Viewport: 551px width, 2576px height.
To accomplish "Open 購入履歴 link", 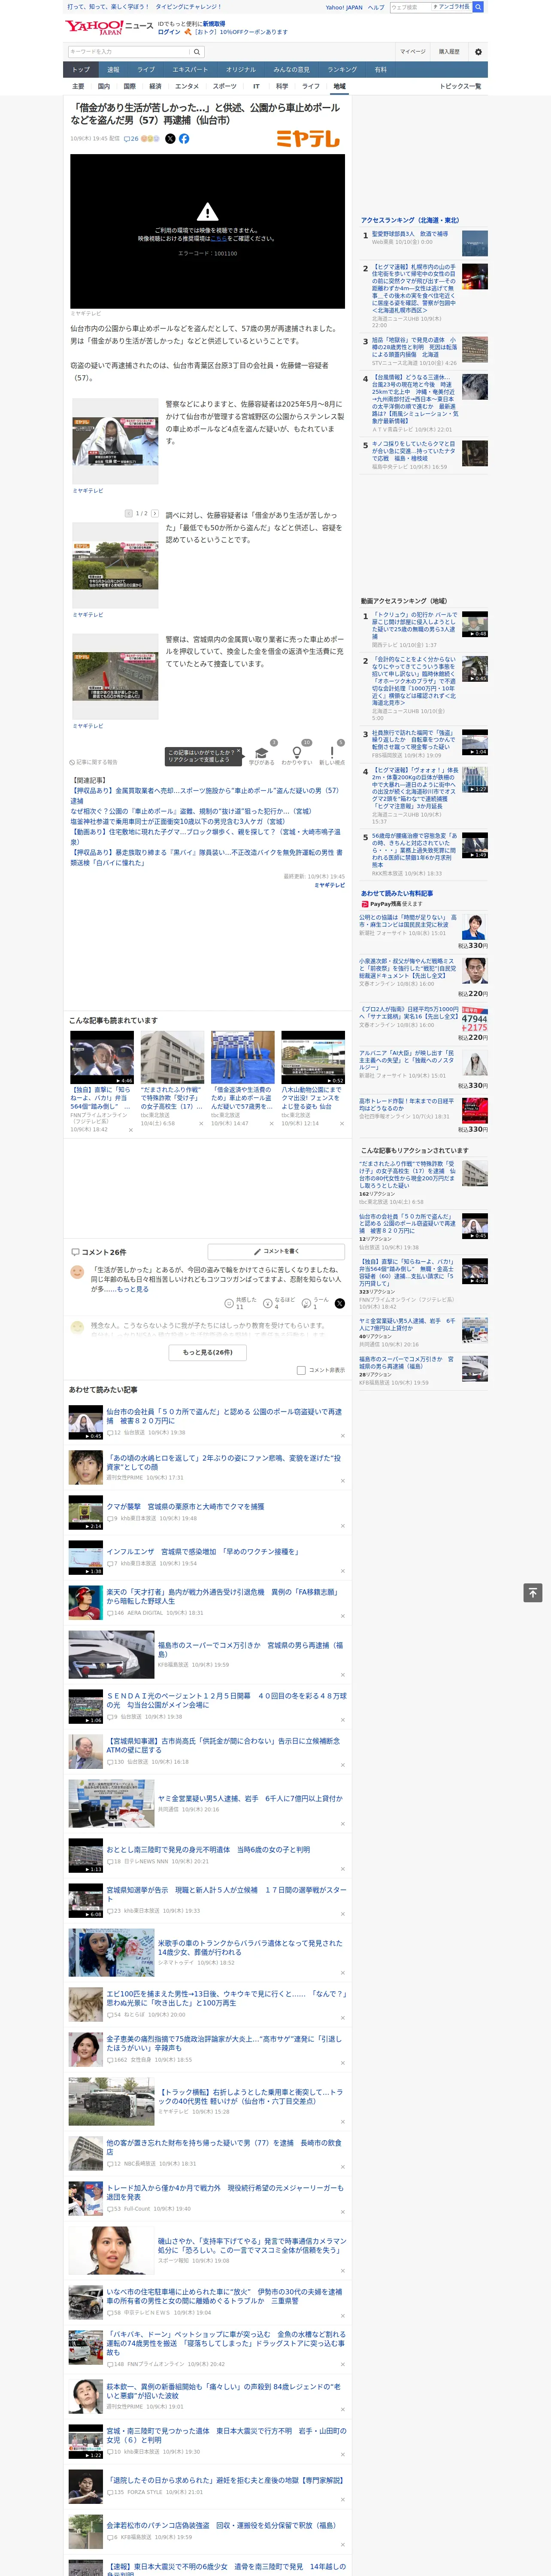I will [449, 52].
